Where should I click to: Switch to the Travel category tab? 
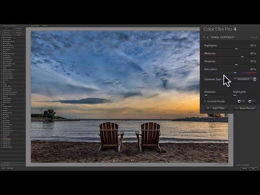(x=19, y=35)
